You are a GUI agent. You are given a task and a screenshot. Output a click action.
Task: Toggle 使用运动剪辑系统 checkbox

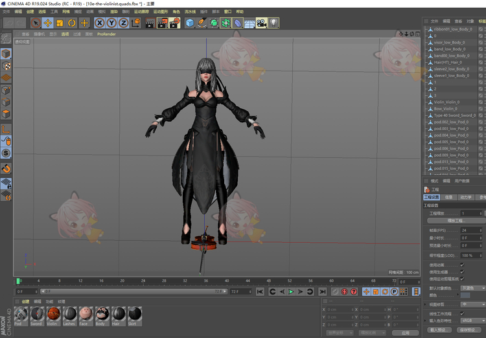click(462, 279)
